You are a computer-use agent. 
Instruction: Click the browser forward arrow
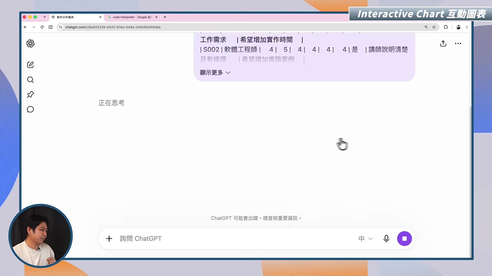(x=33, y=27)
